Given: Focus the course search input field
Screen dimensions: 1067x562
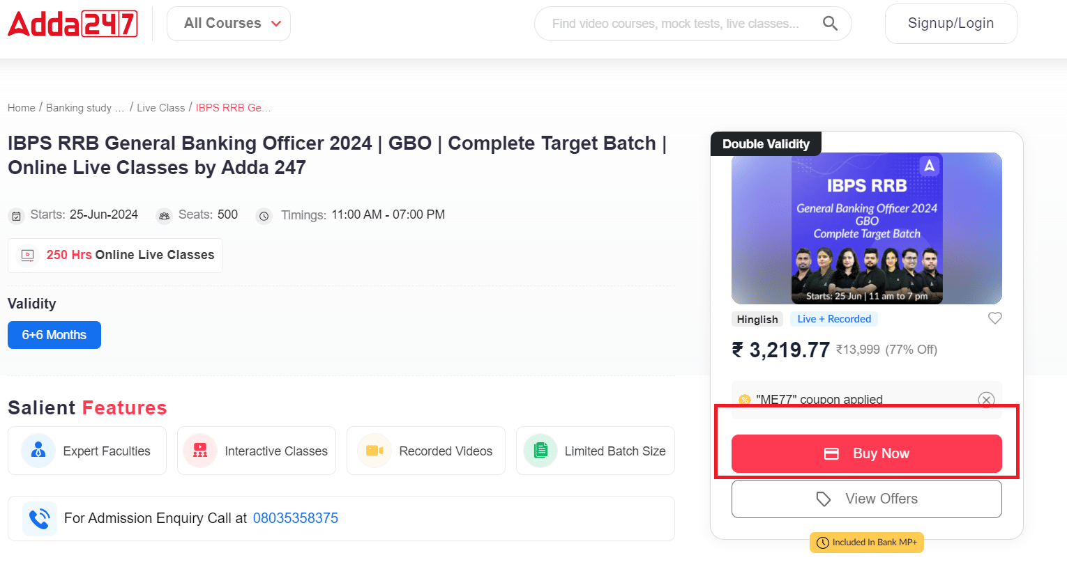Looking at the screenshot, I should (x=675, y=24).
